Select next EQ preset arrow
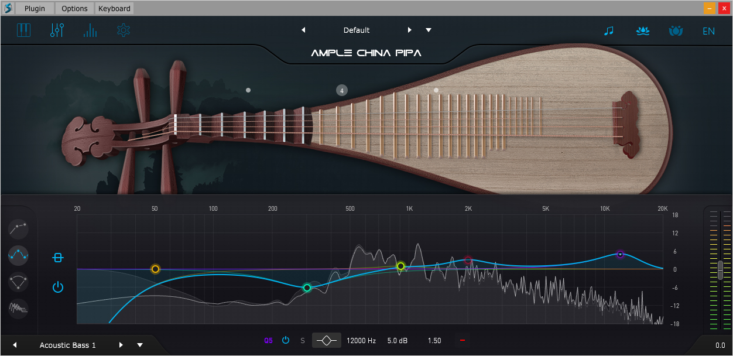Screen dimensions: 733x356 [x=121, y=345]
